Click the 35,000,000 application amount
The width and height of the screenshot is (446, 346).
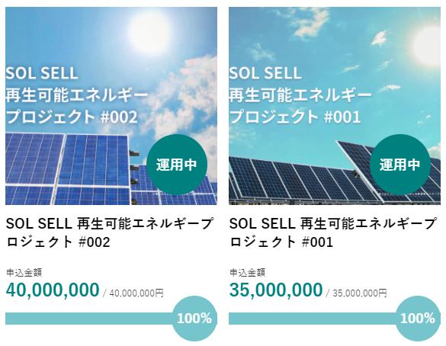(x=276, y=290)
